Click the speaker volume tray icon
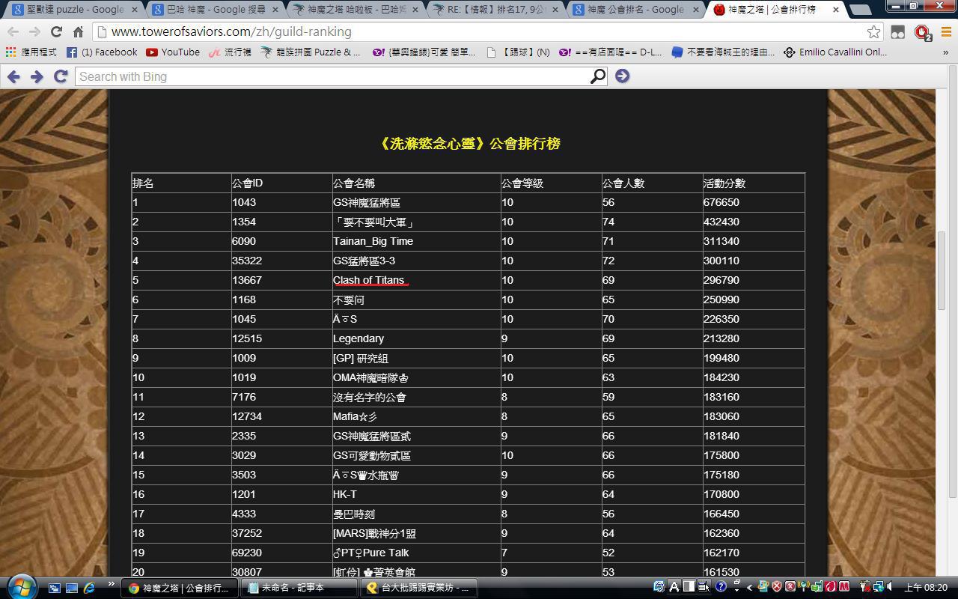 pyautogui.click(x=888, y=587)
